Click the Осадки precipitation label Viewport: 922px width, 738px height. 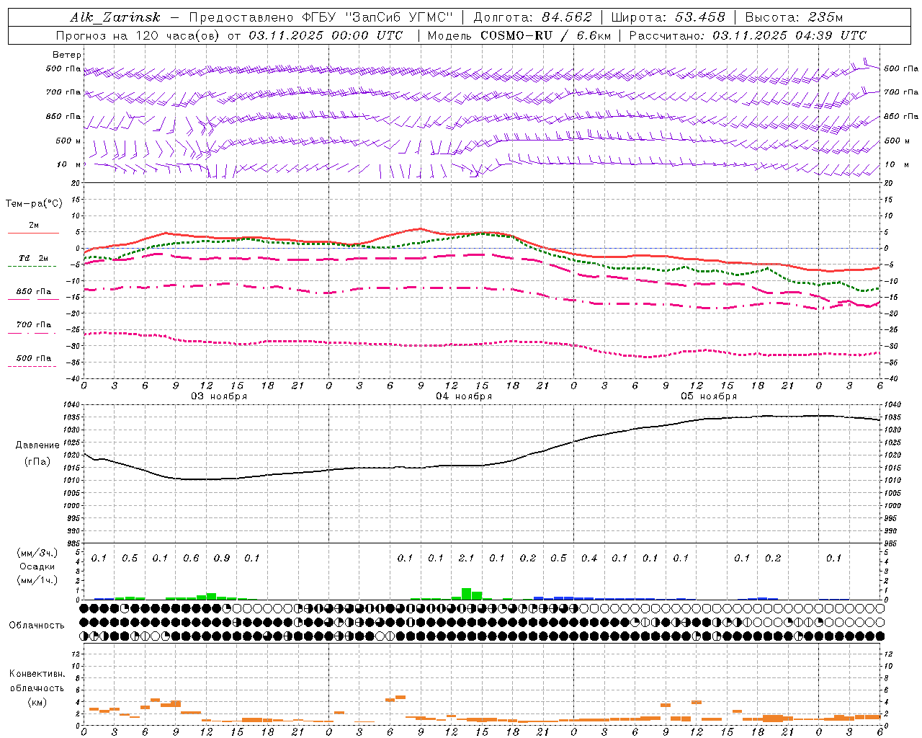[37, 566]
